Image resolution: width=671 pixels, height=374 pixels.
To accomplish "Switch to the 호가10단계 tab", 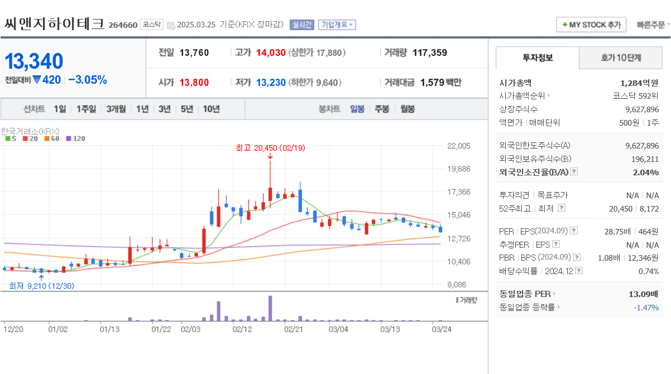I will tap(621, 57).
